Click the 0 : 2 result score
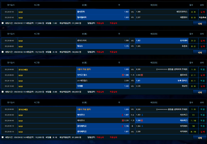The image size is (207, 144). (193, 46)
